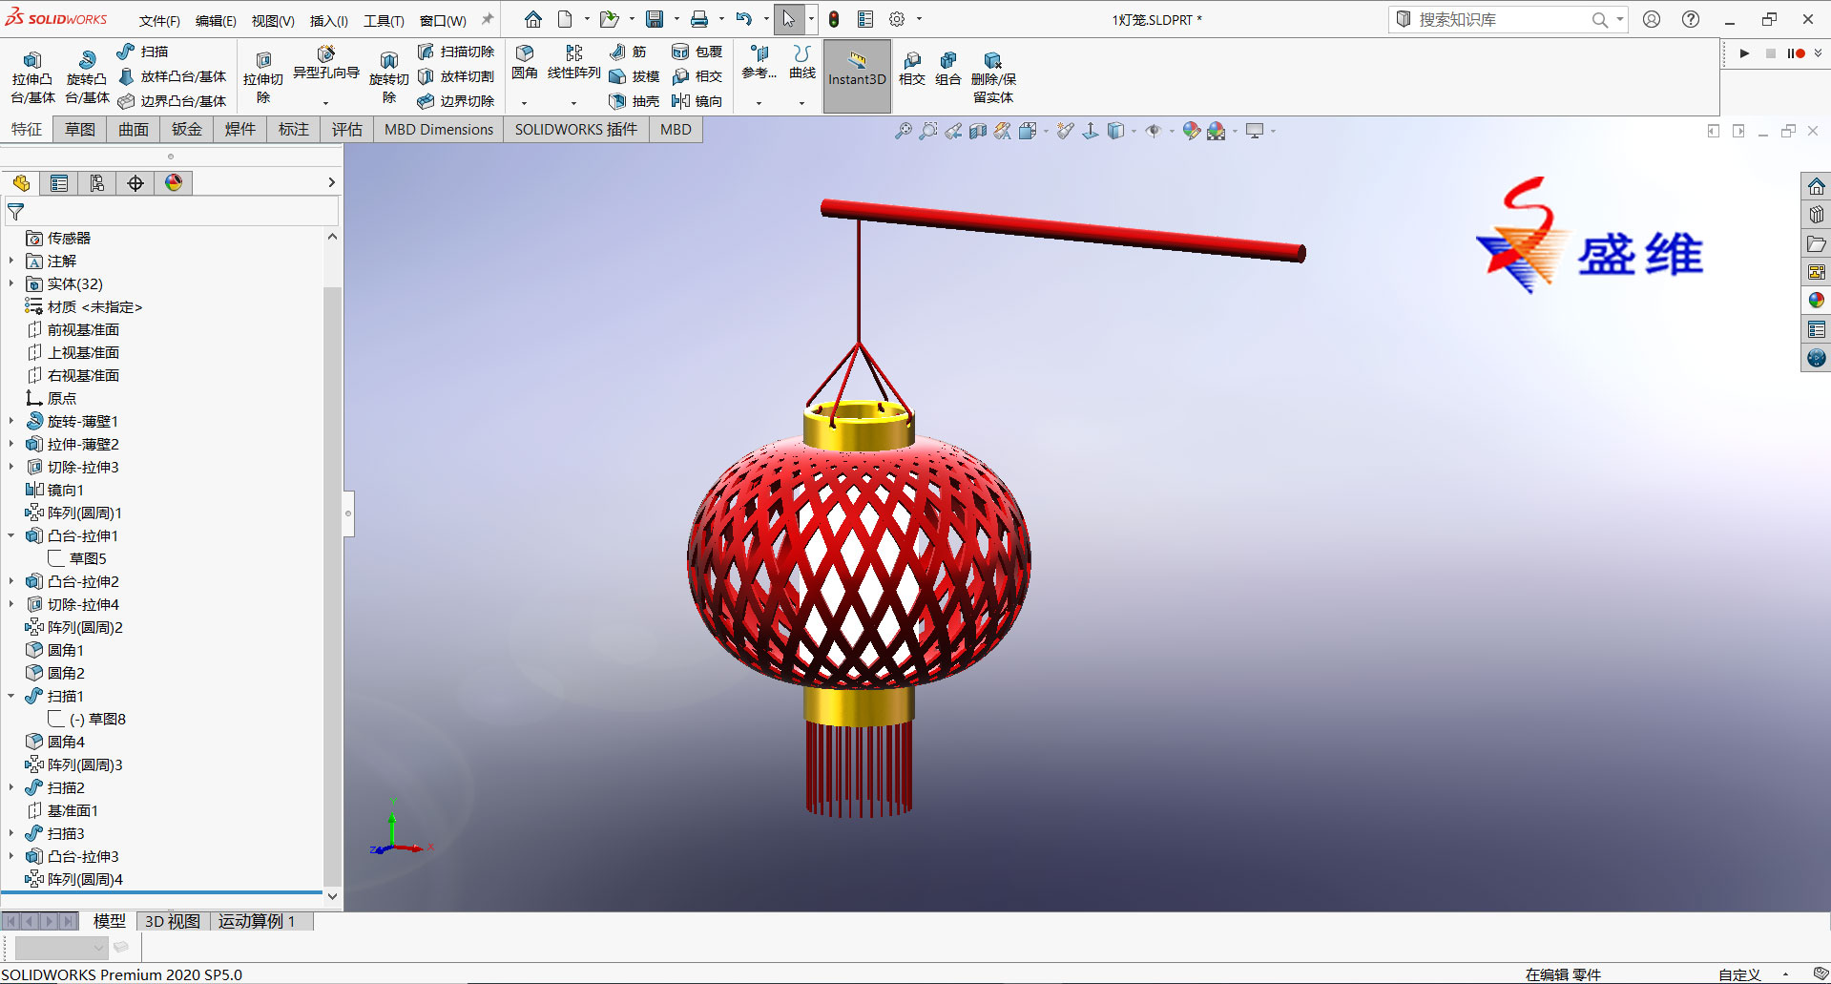Select the Swept Cut (扫描切除) tool

[456, 52]
